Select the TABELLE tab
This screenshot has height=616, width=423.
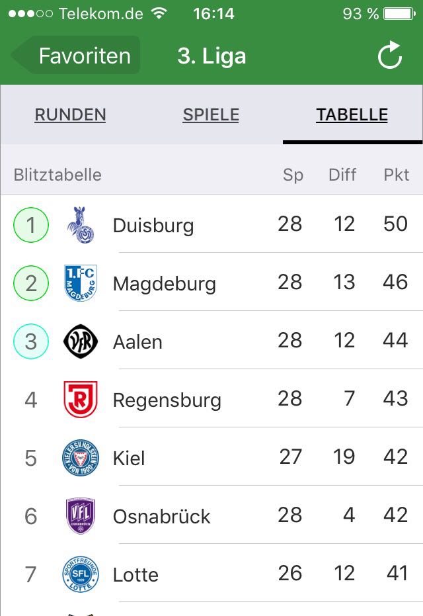(352, 114)
